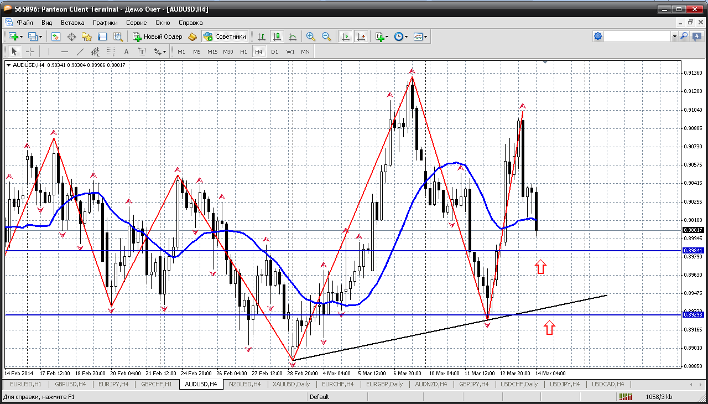The image size is (708, 404).
Task: Click the current price 0.90017 marker
Action: tap(693, 230)
